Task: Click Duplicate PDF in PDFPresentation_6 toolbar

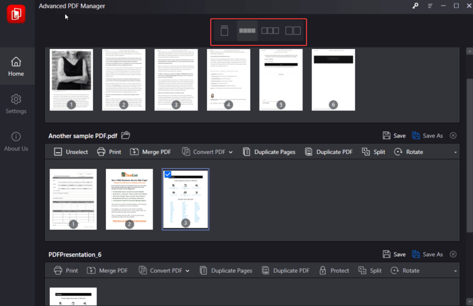Action: point(285,270)
